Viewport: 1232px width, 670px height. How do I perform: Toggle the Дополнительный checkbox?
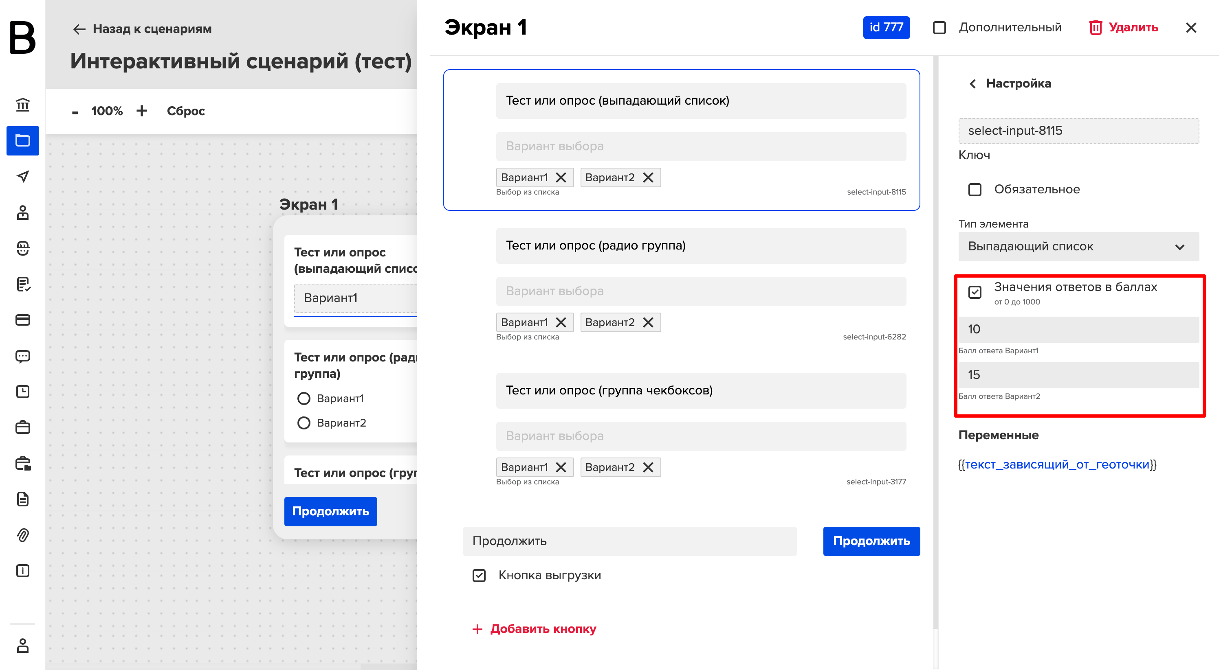coord(939,28)
